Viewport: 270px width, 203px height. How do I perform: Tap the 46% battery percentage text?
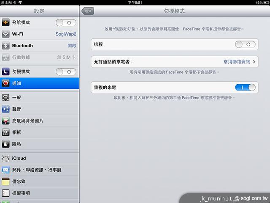click(x=259, y=3)
